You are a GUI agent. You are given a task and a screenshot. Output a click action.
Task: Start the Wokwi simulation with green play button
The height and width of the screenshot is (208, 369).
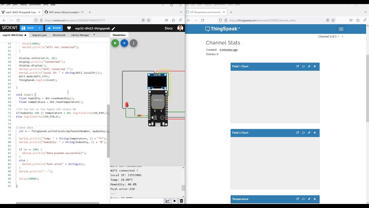click(115, 43)
